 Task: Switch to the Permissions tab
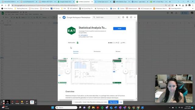click(97, 51)
